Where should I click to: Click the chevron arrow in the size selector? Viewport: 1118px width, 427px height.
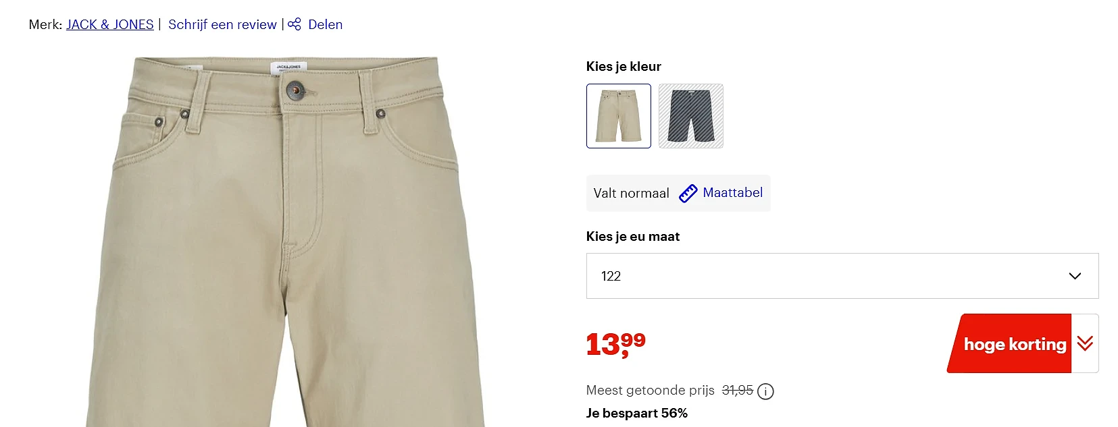tap(1075, 276)
